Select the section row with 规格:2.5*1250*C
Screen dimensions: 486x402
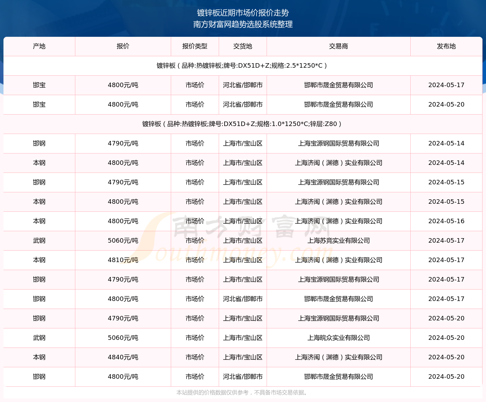pyautogui.click(x=243, y=66)
